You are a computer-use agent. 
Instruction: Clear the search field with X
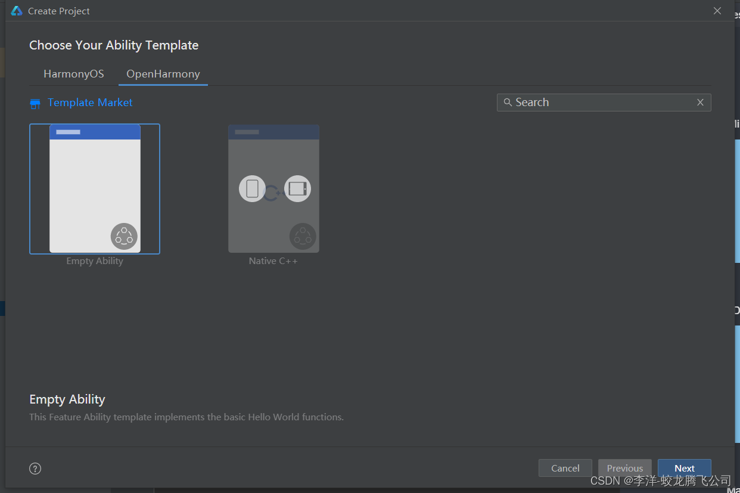[700, 103]
